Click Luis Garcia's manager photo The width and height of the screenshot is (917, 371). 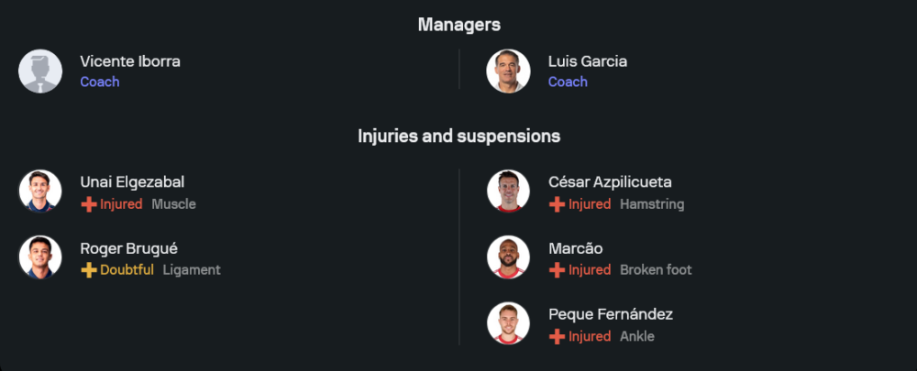pyautogui.click(x=508, y=71)
